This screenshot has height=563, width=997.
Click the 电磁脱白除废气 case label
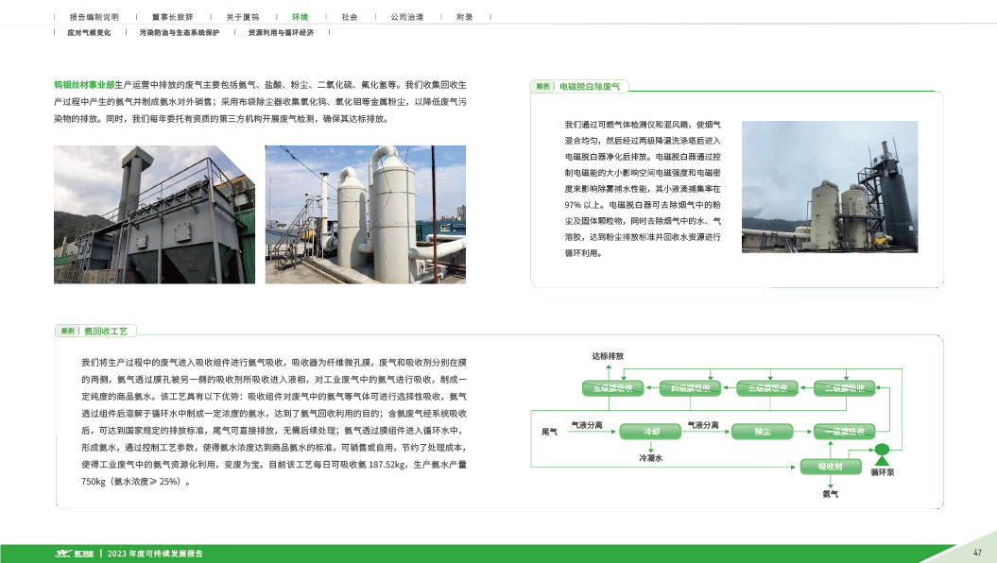pyautogui.click(x=589, y=86)
